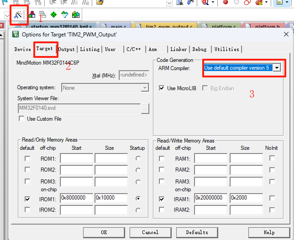Open the top toolbar find combo dropdown

[x=169, y=3]
